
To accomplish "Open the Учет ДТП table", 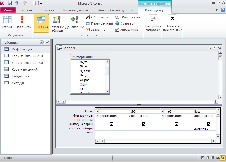I will pos(26,83).
